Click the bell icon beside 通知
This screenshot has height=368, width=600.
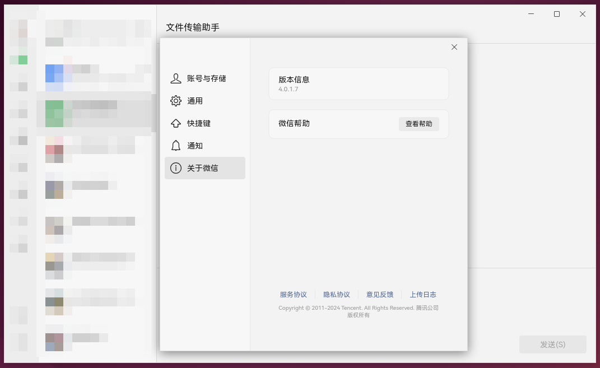coord(176,146)
